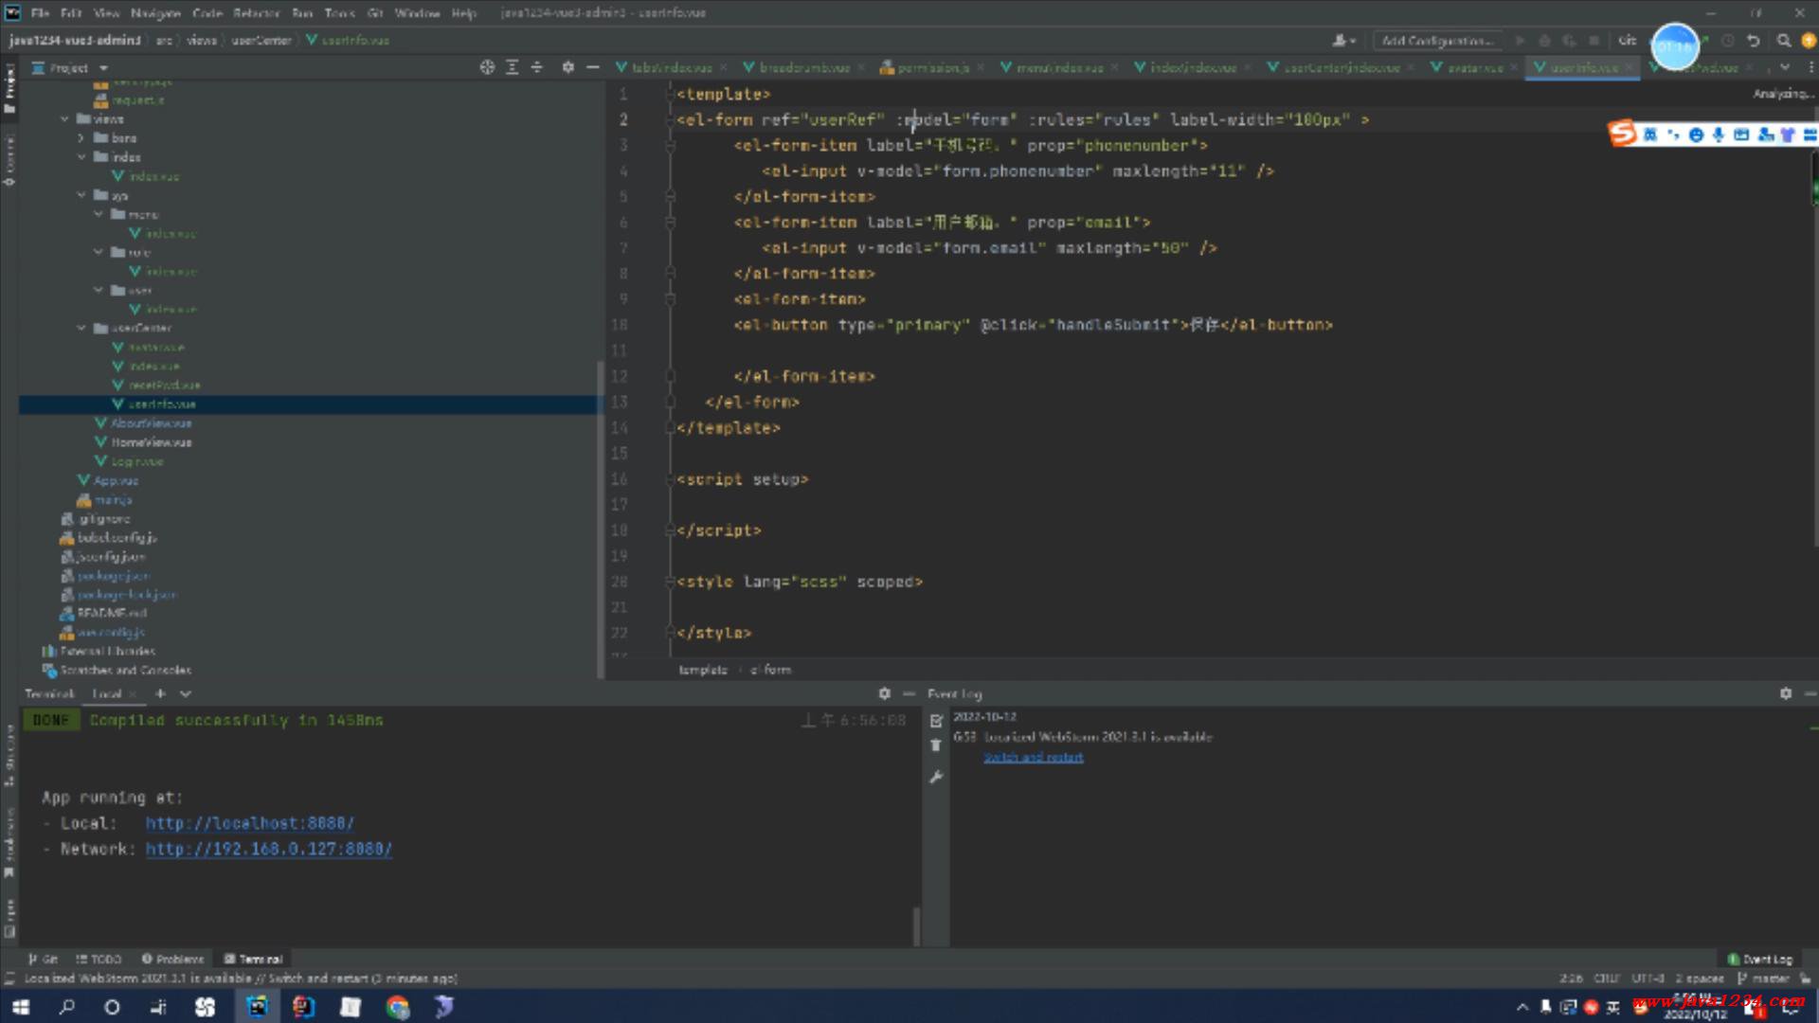
Task: Mark all Event Log notifications as read
Action: [x=936, y=721]
